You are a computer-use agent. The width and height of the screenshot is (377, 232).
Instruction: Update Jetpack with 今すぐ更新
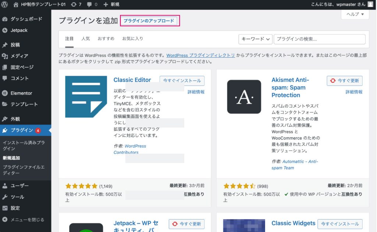(x=187, y=224)
